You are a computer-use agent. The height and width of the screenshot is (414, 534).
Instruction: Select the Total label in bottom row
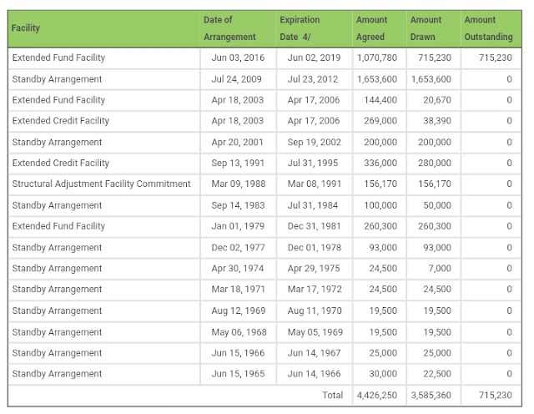coord(332,396)
